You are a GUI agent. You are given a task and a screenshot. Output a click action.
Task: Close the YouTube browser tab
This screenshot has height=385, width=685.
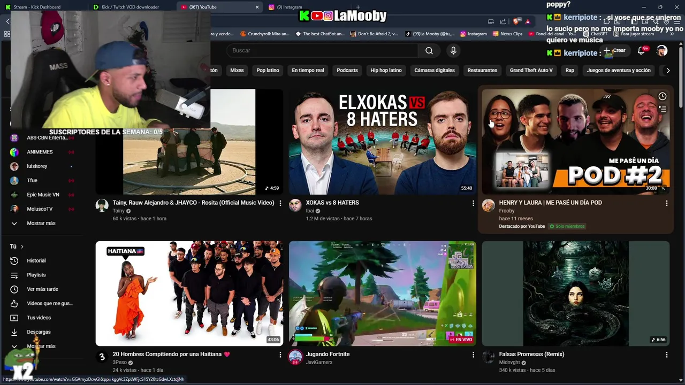(257, 7)
